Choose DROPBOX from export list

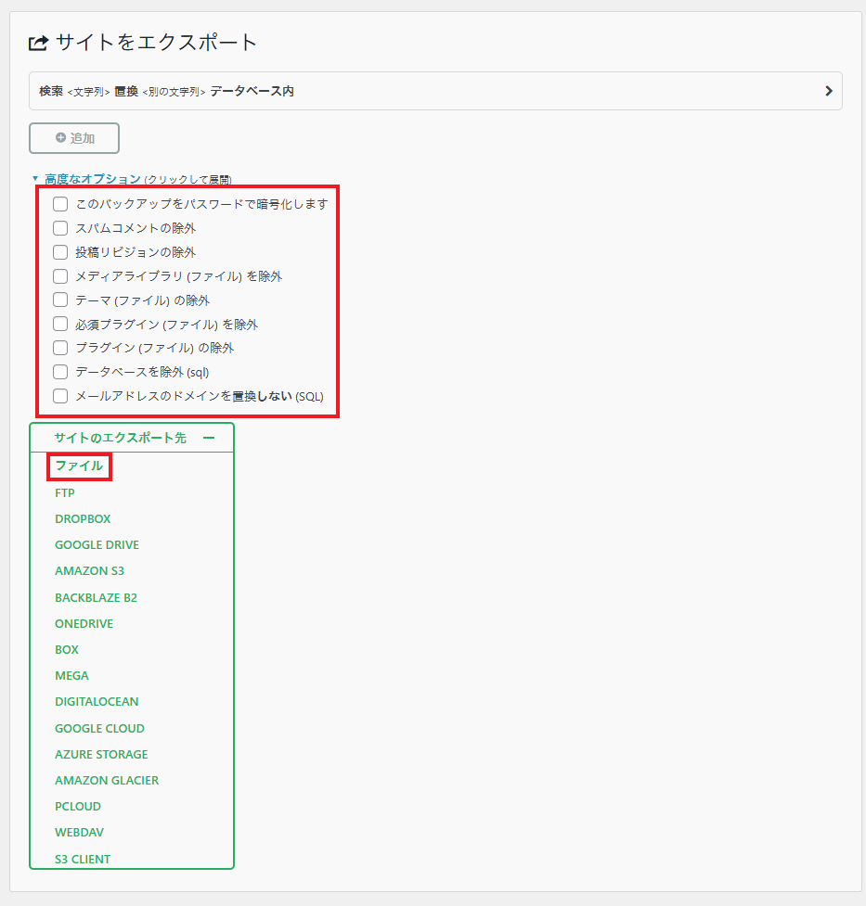click(x=83, y=519)
